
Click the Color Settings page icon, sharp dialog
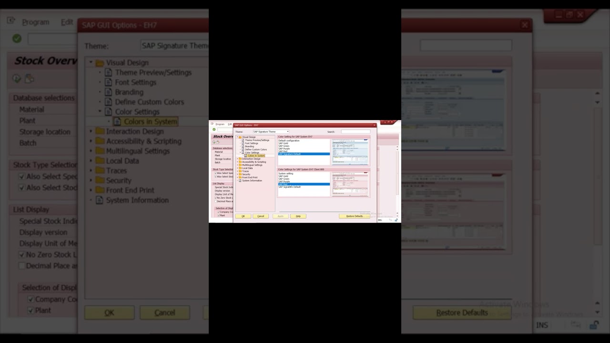click(x=243, y=152)
